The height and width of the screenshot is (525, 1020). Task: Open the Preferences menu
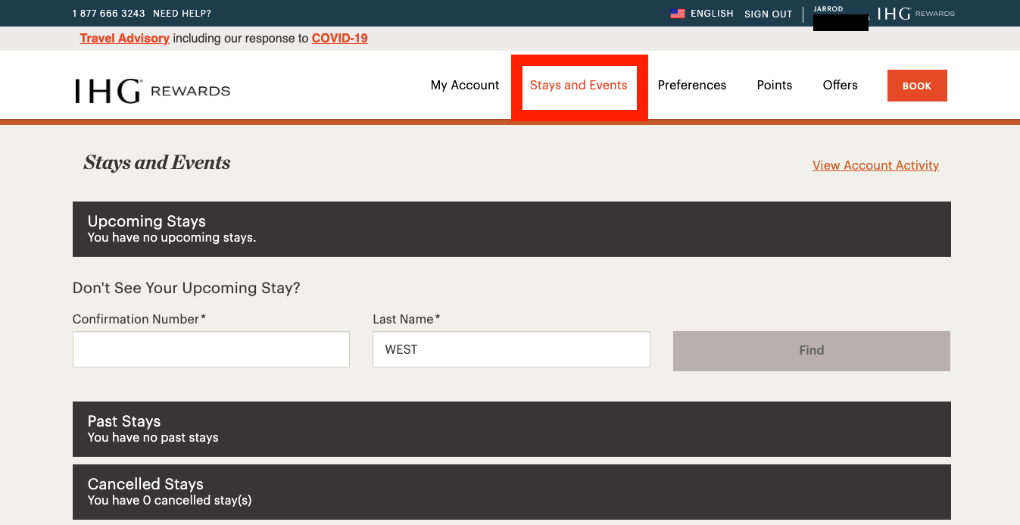[x=692, y=86]
